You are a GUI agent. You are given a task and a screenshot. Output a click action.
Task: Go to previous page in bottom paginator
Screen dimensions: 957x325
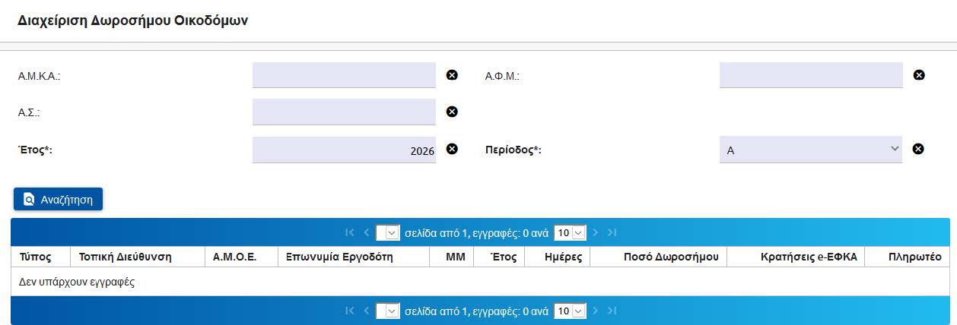coord(367,311)
